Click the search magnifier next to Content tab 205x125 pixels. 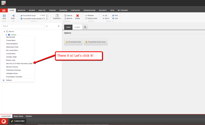tap(85, 27)
